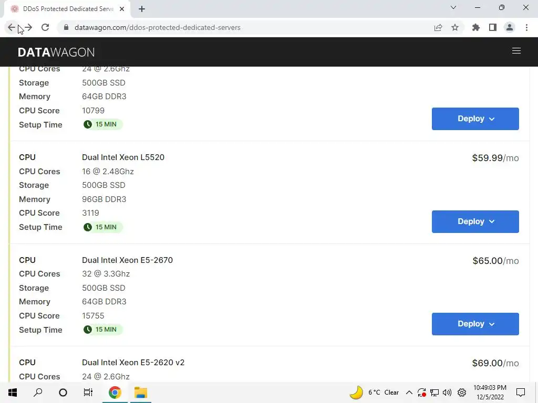Image resolution: width=538 pixels, height=403 pixels.
Task: Click the 15 MIN badge under E5-2670
Action: click(x=102, y=330)
